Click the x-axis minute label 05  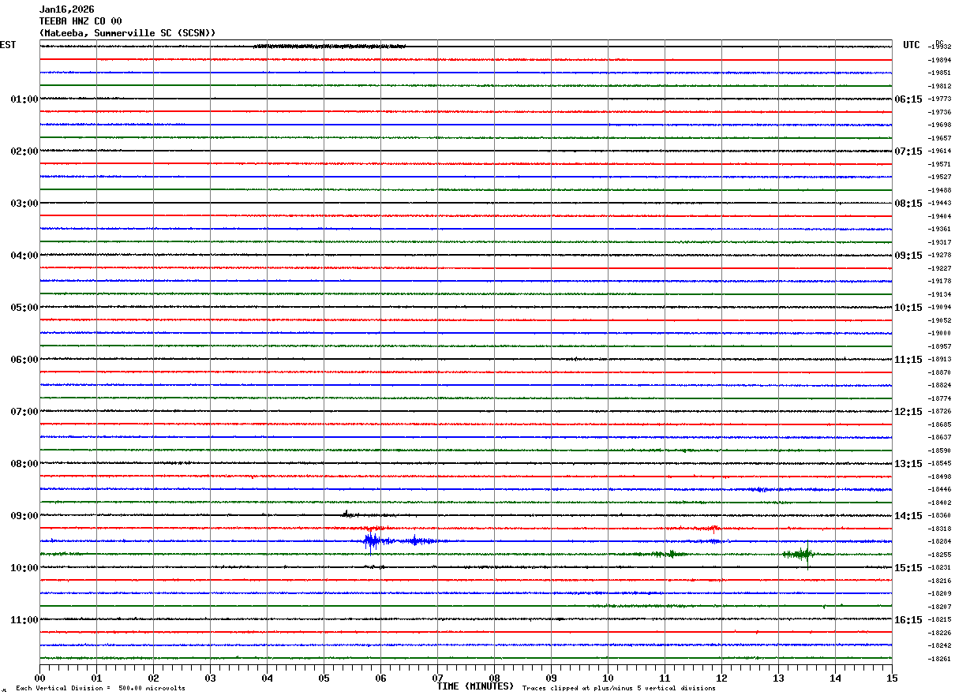point(324,678)
